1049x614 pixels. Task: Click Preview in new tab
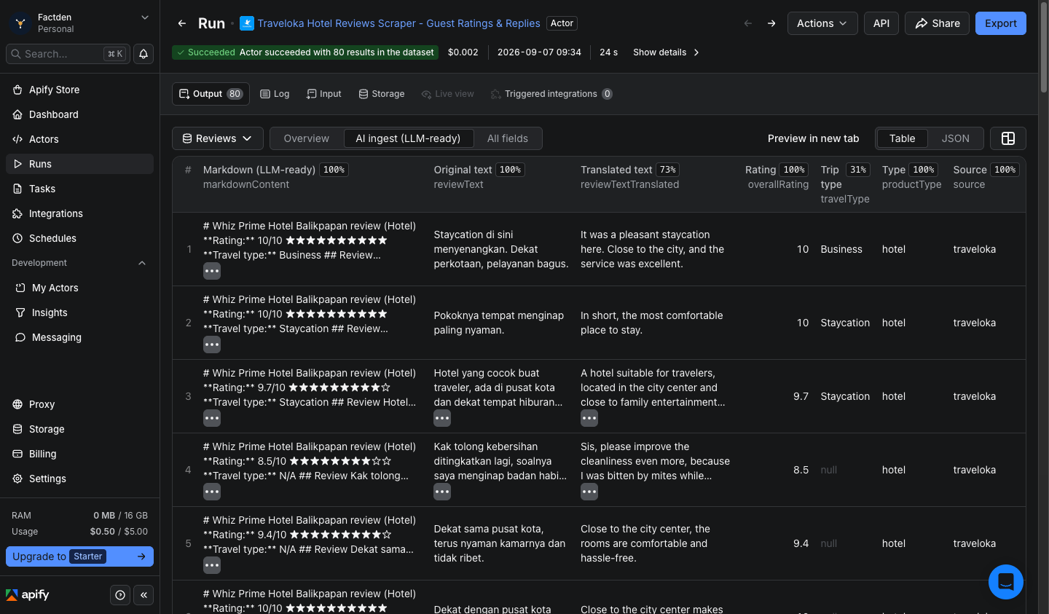[813, 138]
